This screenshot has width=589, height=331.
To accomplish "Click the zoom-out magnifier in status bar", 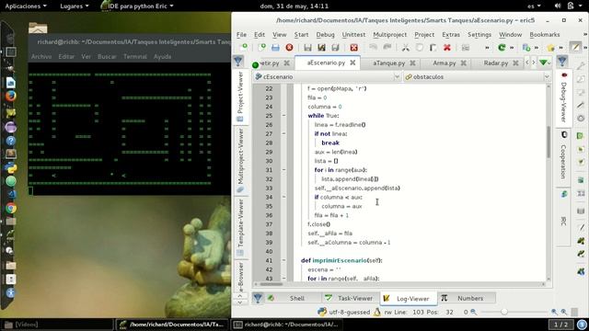I will [474, 312].
